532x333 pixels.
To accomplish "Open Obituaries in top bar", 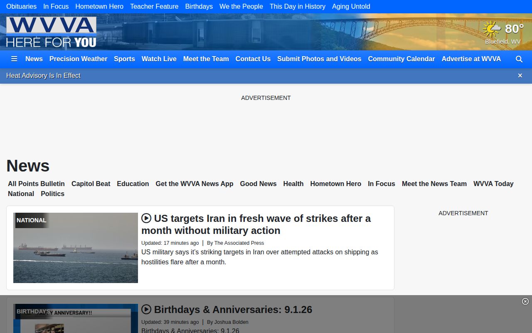I will (x=21, y=6).
